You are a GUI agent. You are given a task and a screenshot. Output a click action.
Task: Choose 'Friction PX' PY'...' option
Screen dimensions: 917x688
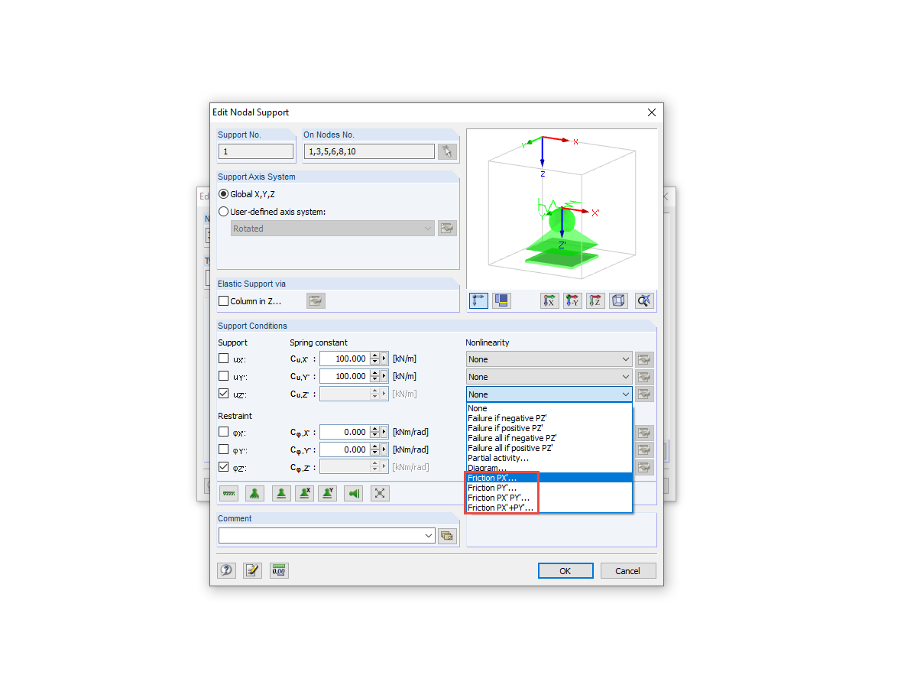(x=549, y=498)
